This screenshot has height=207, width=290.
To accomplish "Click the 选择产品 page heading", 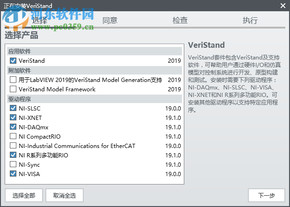I will (22, 35).
